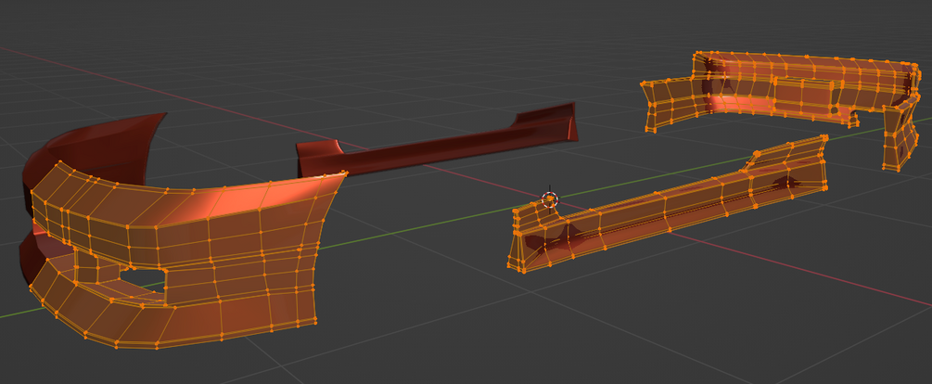Screen dimensions: 932x384
Task: Click the 3D cursor at the world origin
Action: point(551,198)
